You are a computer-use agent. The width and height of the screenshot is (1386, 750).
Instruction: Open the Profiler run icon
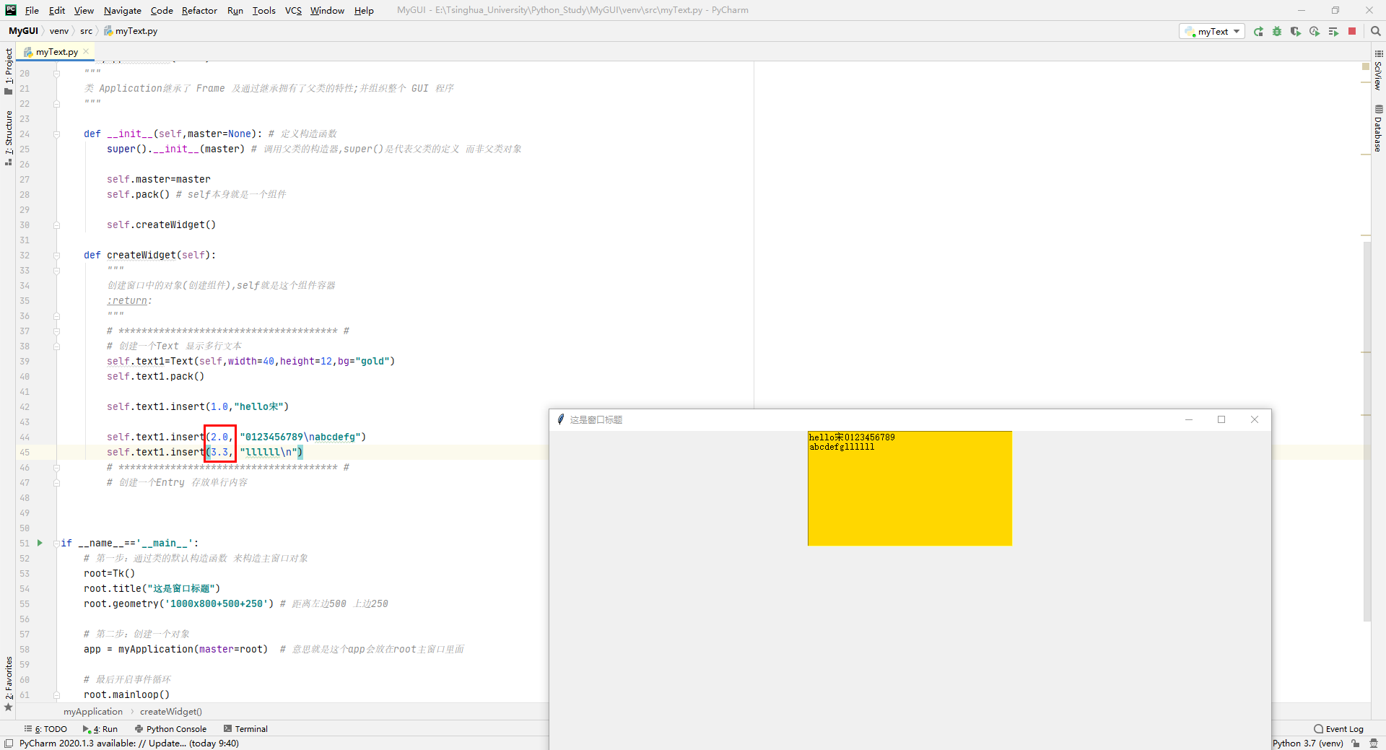pyautogui.click(x=1315, y=32)
